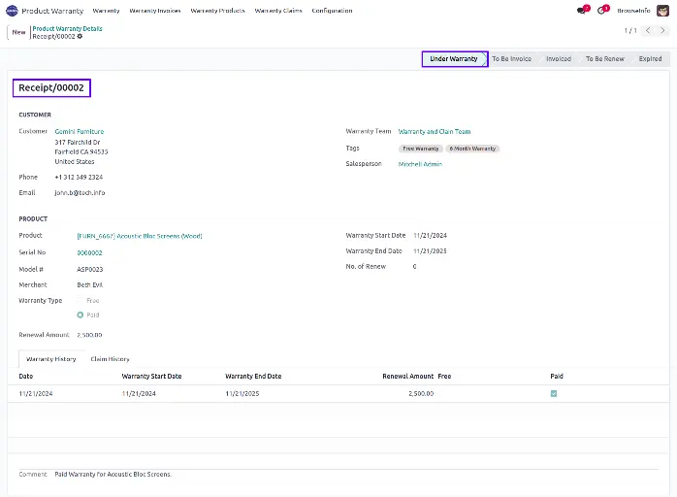Set status to To Be Invoice
Screen dimensions: 677x497
point(511,59)
